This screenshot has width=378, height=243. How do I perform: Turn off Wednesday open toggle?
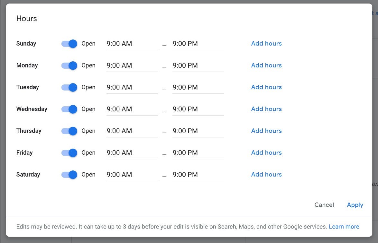(x=69, y=109)
